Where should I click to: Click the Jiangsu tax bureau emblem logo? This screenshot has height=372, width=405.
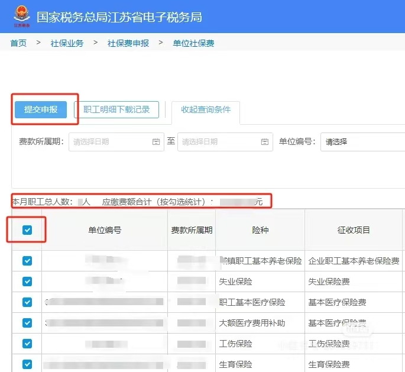[22, 17]
